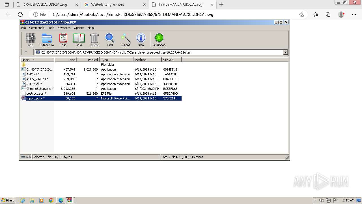The width and height of the screenshot is (362, 204).
Task: Show hidden tray icons arrow
Action: (315, 200)
